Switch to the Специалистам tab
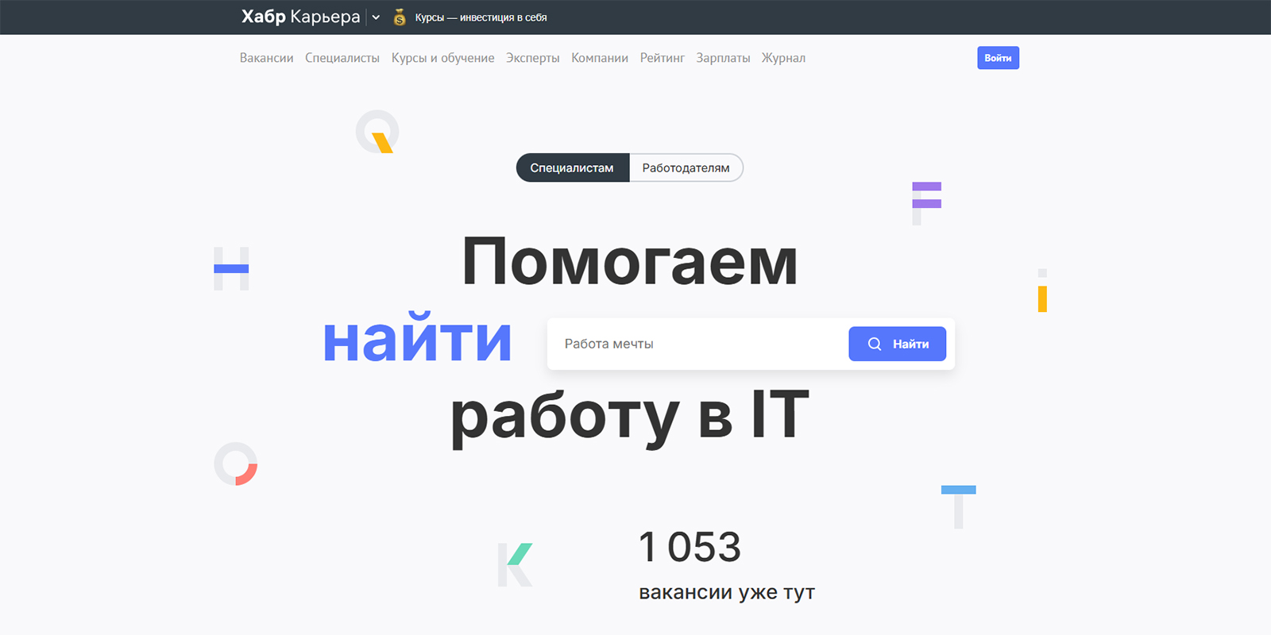1271x635 pixels. (x=572, y=167)
